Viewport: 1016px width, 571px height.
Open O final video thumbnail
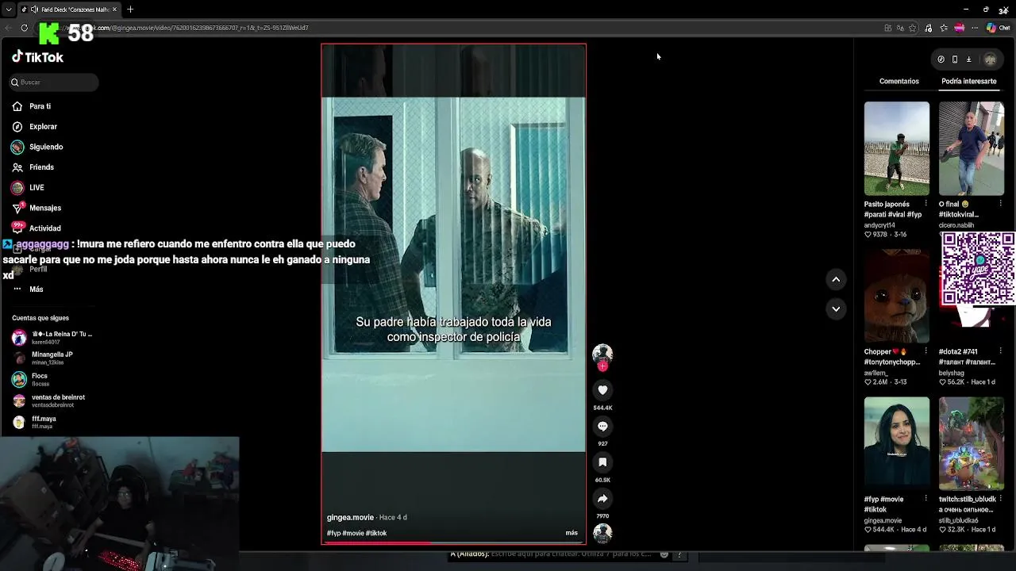[x=972, y=148]
